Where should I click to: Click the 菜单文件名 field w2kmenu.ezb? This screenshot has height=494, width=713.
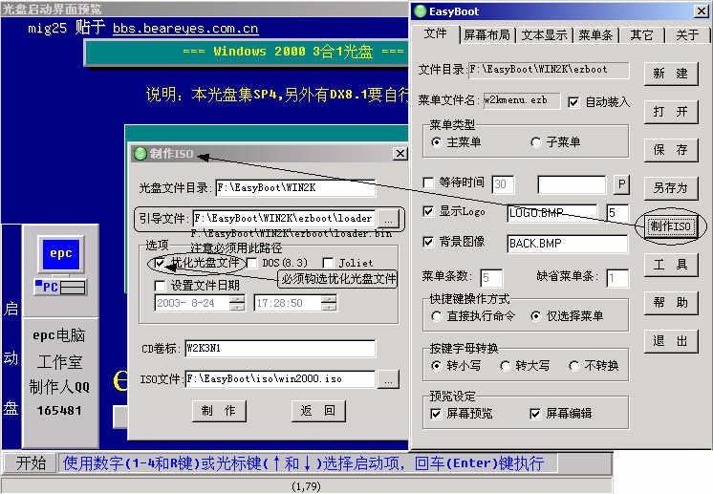[x=521, y=100]
